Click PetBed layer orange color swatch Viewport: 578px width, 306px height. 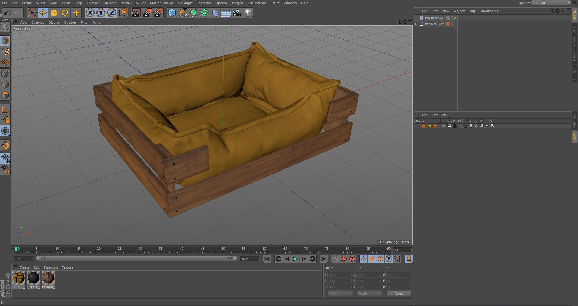[423, 126]
